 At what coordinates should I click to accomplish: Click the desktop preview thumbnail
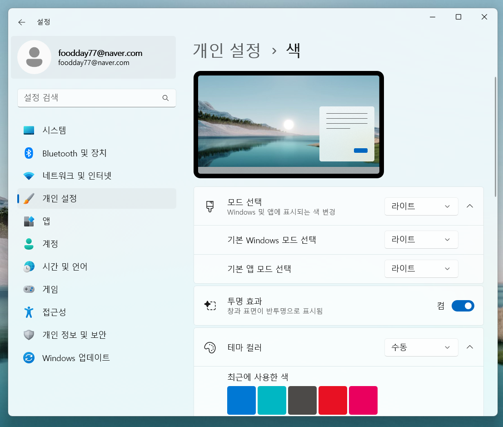tap(289, 125)
